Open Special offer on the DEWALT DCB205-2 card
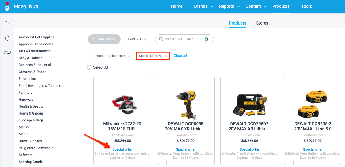 point(313,149)
